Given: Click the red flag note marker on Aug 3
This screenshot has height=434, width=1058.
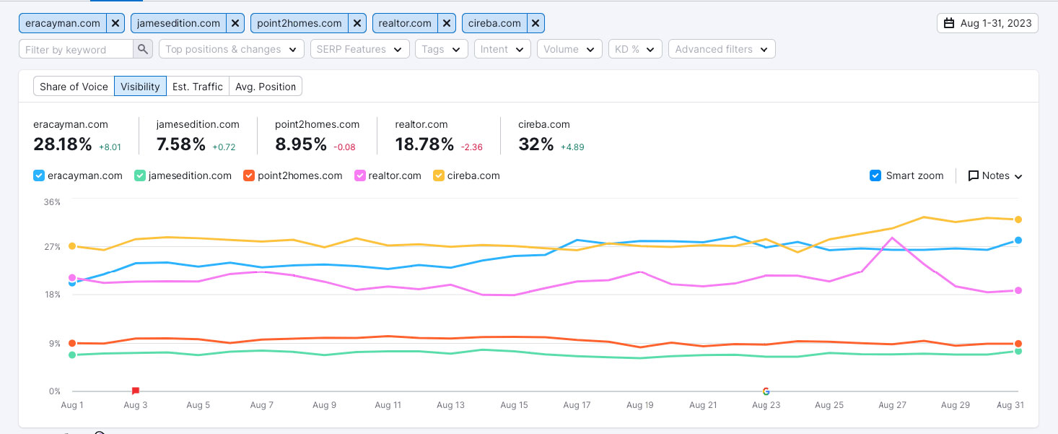Looking at the screenshot, I should pyautogui.click(x=135, y=391).
